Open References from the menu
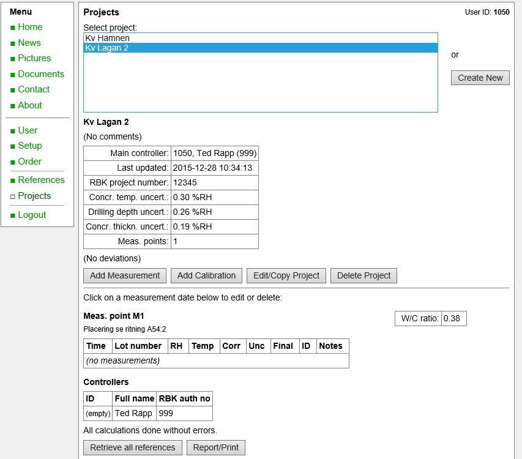The image size is (522, 459). 41,180
